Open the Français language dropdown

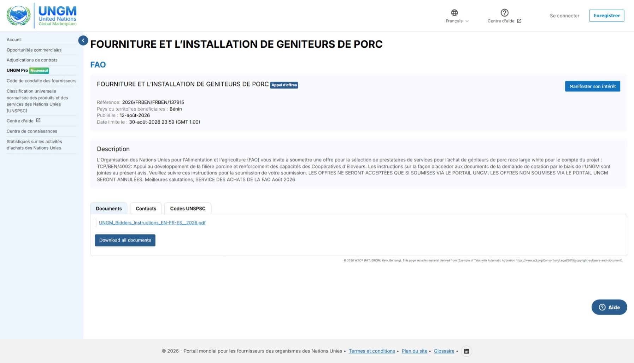click(457, 21)
